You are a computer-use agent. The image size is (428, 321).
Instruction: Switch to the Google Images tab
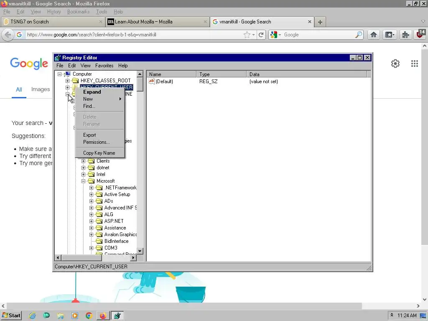tap(41, 89)
